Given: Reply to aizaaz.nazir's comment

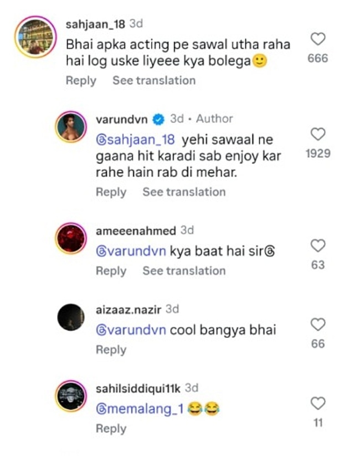Looking at the screenshot, I should click(x=111, y=350).
